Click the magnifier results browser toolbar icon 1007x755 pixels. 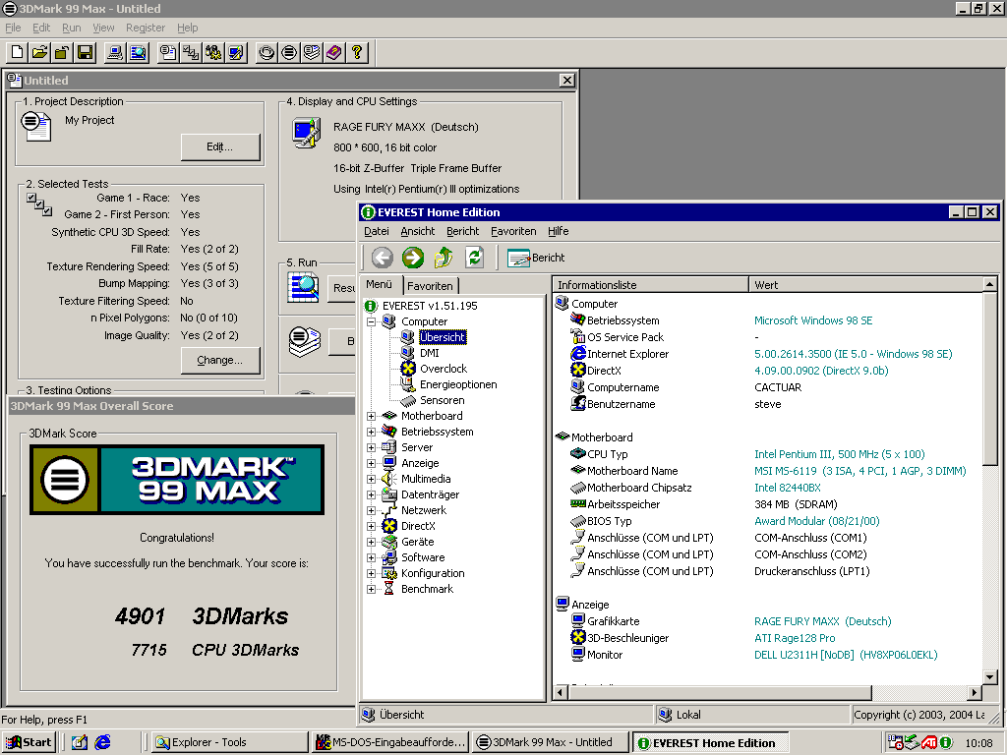click(138, 53)
